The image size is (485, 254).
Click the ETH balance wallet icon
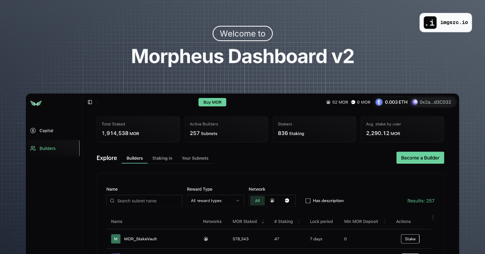379,102
